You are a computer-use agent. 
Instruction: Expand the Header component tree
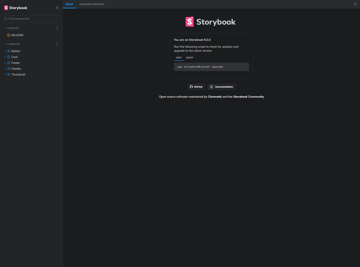coord(5,69)
